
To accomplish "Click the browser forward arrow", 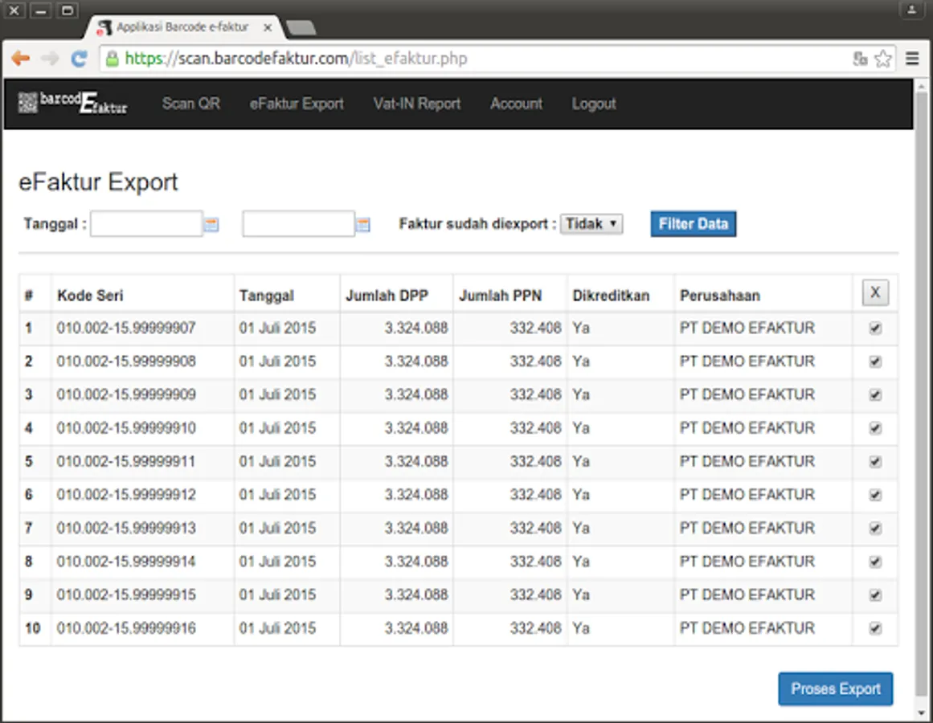I will [50, 59].
